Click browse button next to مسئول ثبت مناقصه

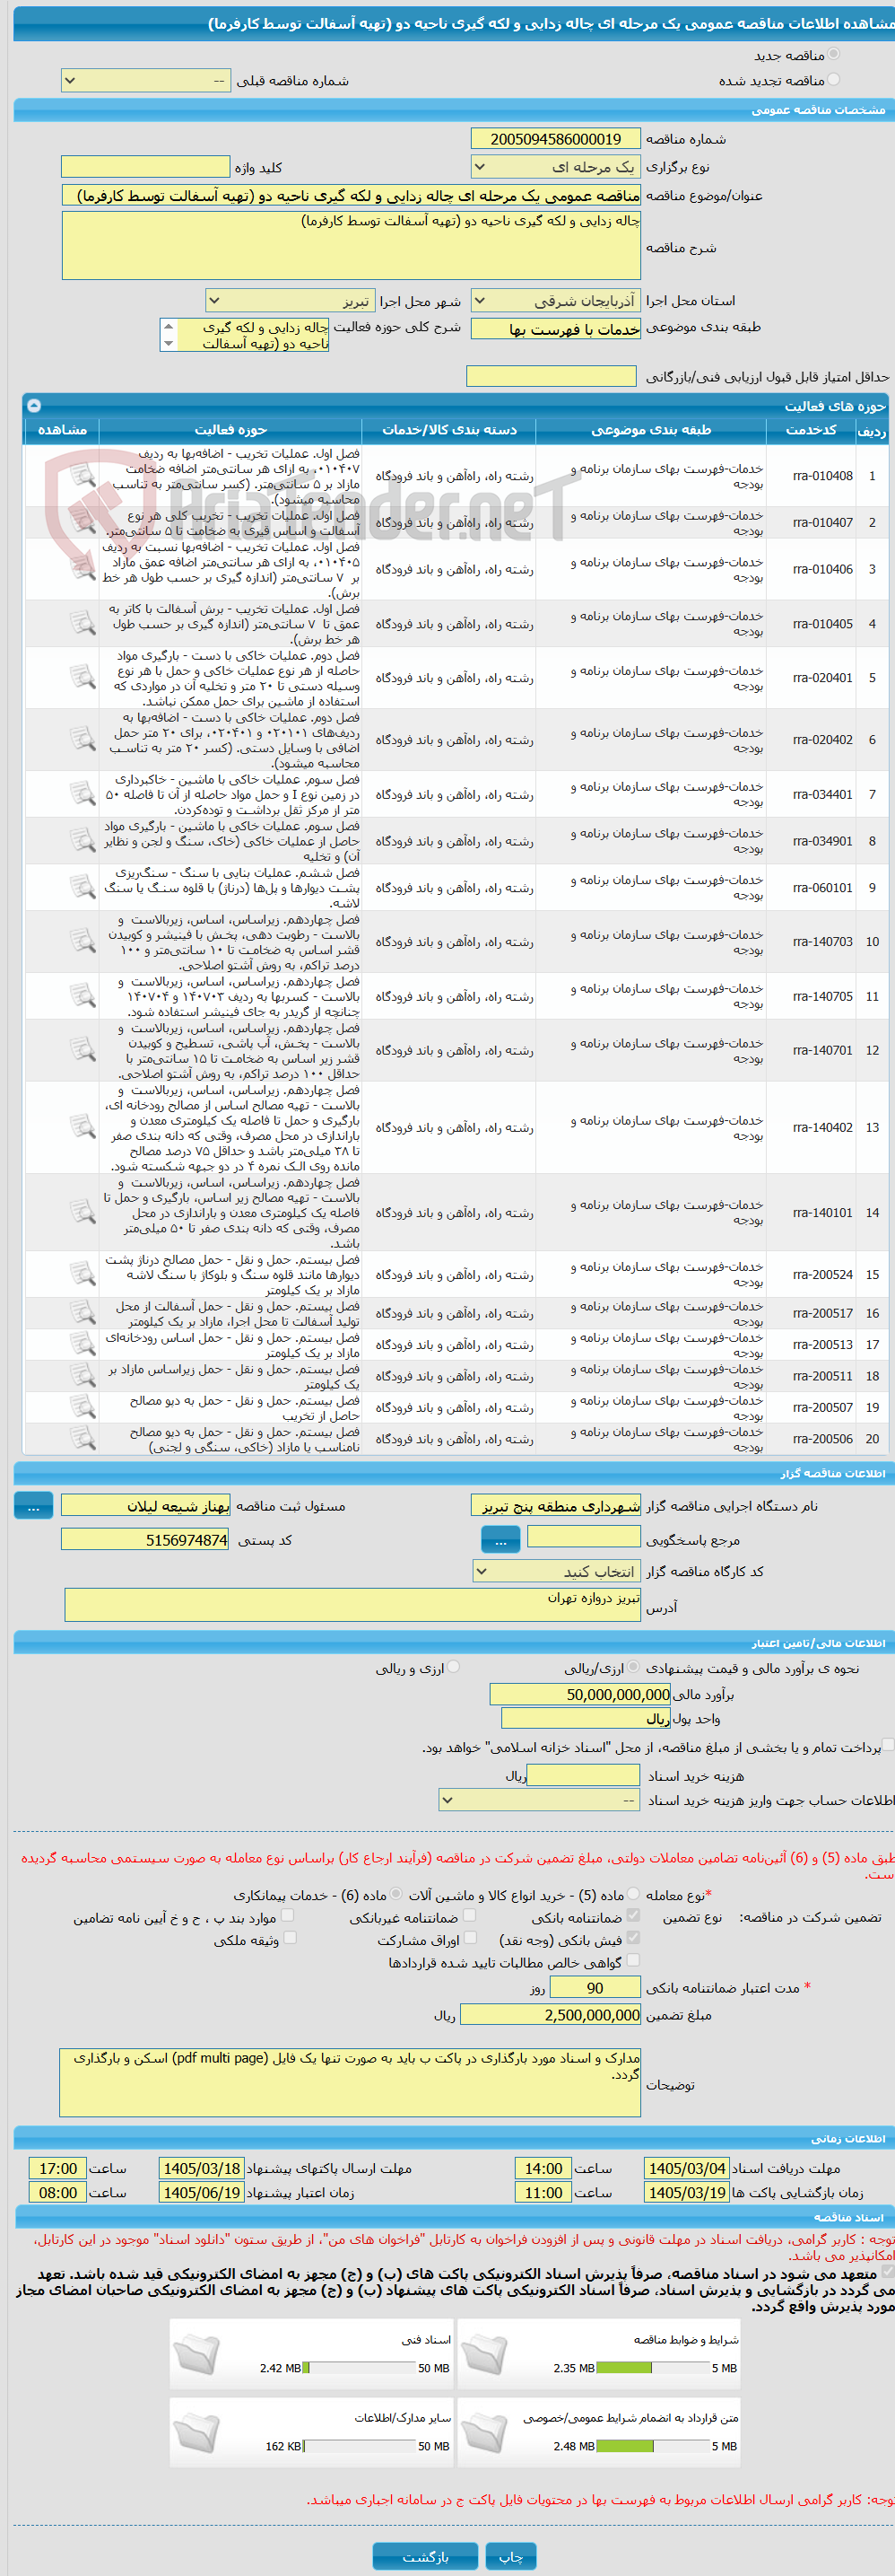[x=34, y=1505]
